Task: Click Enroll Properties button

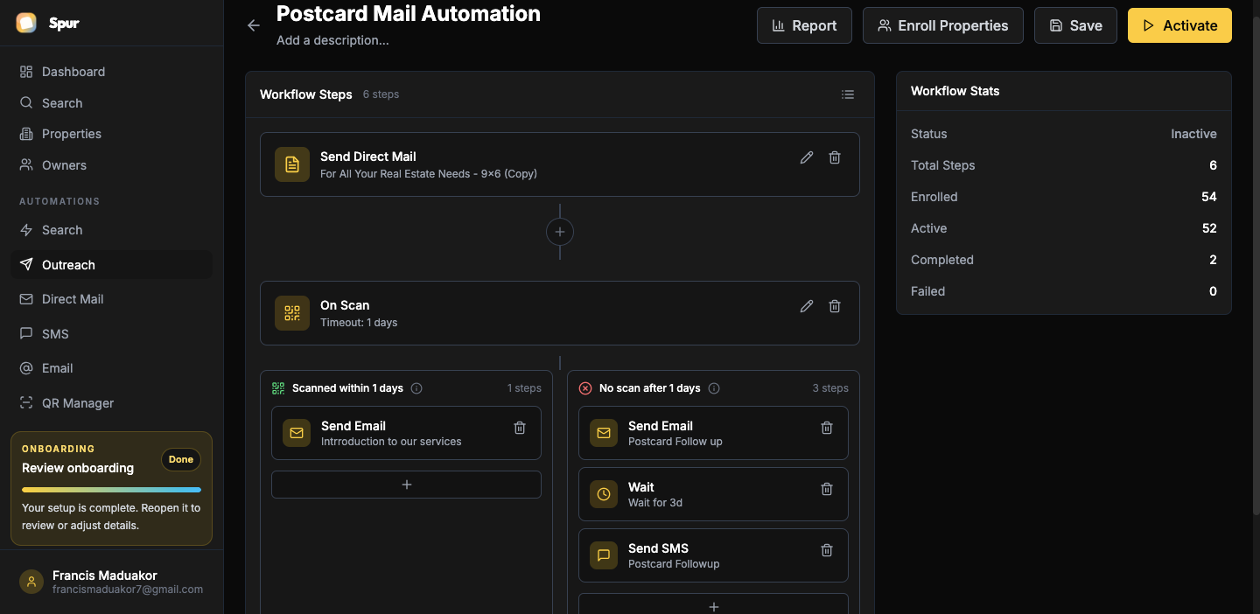Action: click(943, 25)
